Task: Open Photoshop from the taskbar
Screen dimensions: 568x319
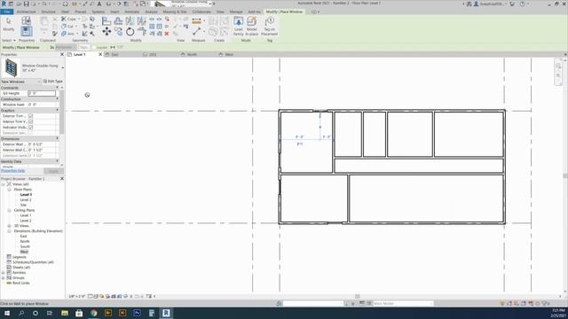Action: [x=137, y=313]
